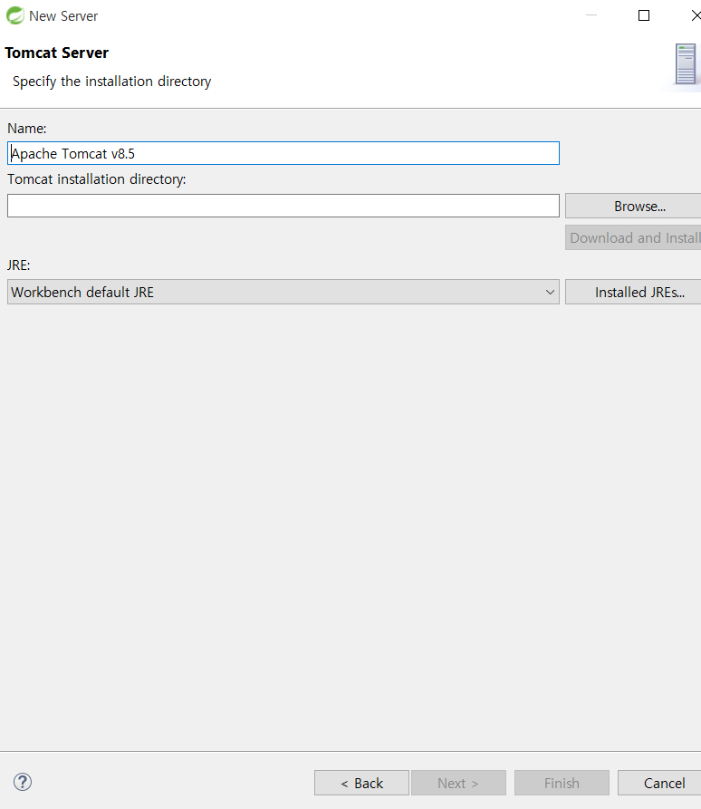Browse for Tomcat installation directory
Viewport: 701px width, 809px height.
click(633, 206)
